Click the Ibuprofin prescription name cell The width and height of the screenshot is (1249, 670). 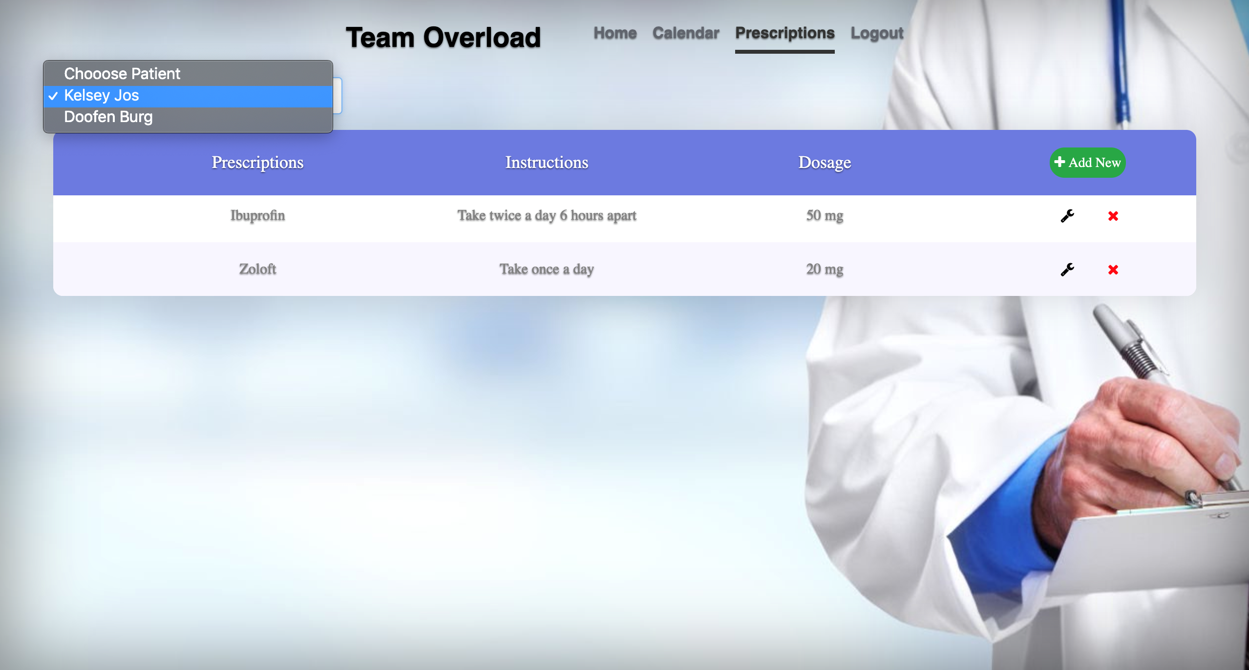(257, 215)
